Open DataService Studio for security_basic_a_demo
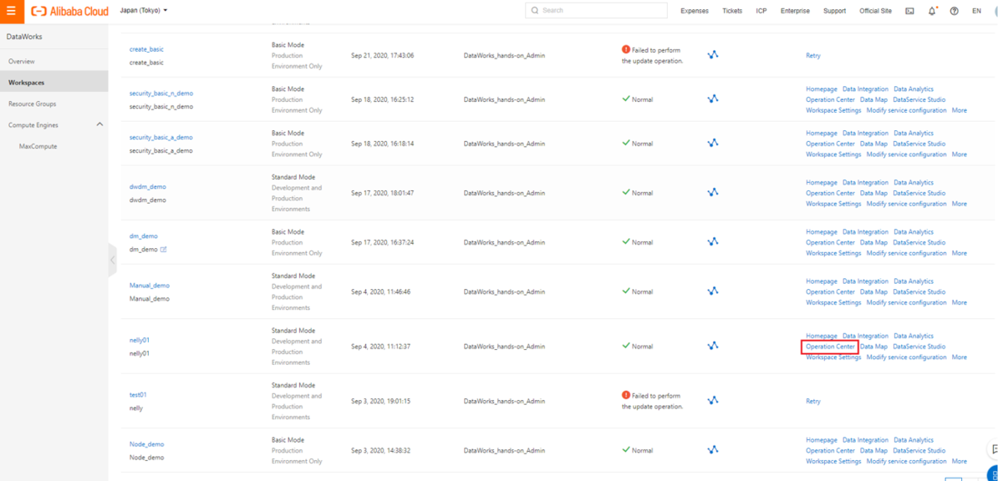The image size is (1003, 481). 919,144
